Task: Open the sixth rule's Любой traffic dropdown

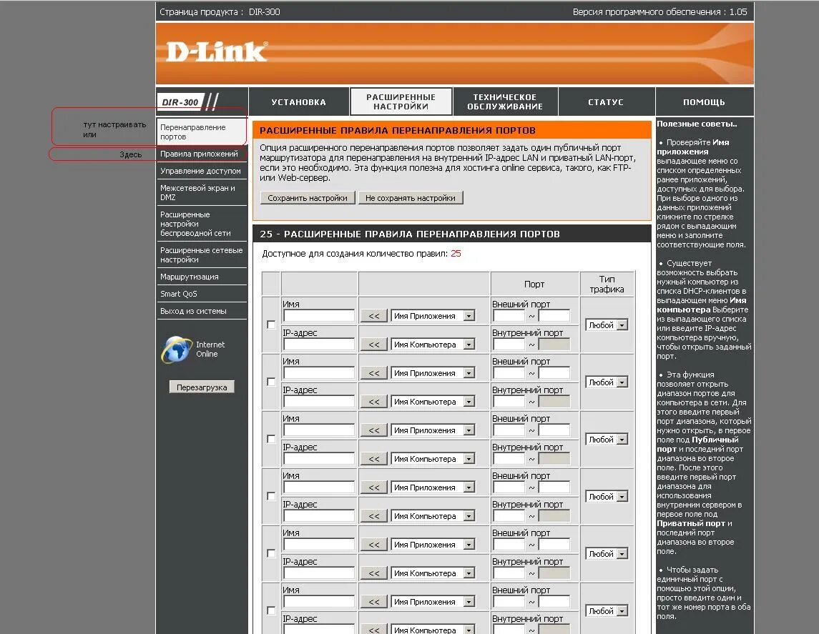Action: 607,611
